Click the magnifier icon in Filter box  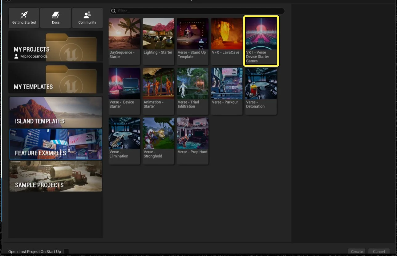tap(113, 11)
